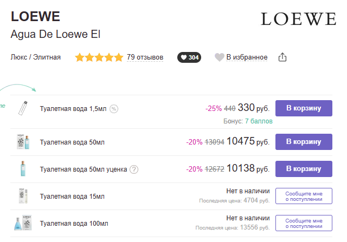Add the 50мл уценка item to cart
This screenshot has height=242, width=347.
pyautogui.click(x=304, y=169)
